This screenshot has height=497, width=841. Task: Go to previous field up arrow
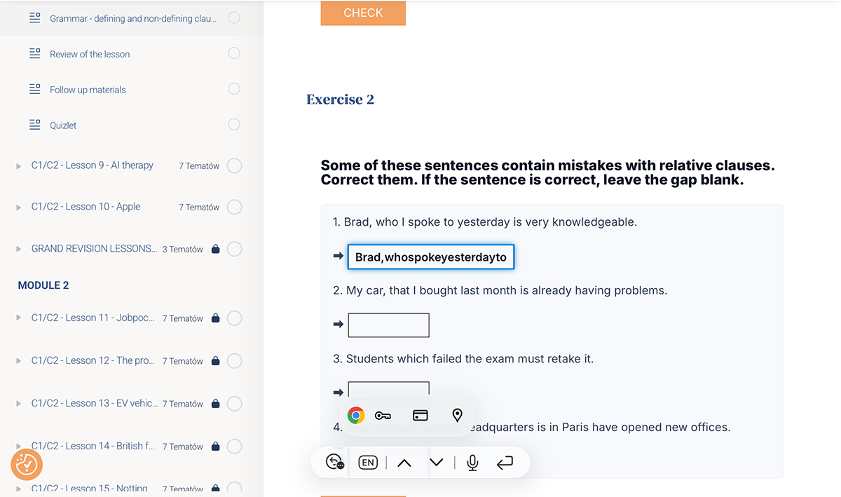pyautogui.click(x=404, y=463)
